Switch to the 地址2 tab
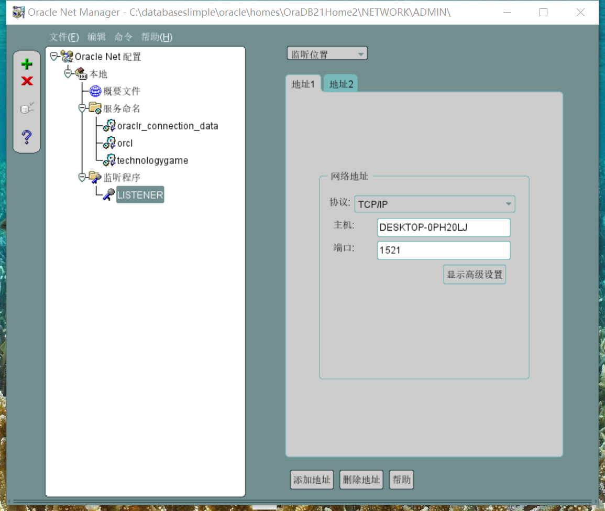 pos(341,84)
